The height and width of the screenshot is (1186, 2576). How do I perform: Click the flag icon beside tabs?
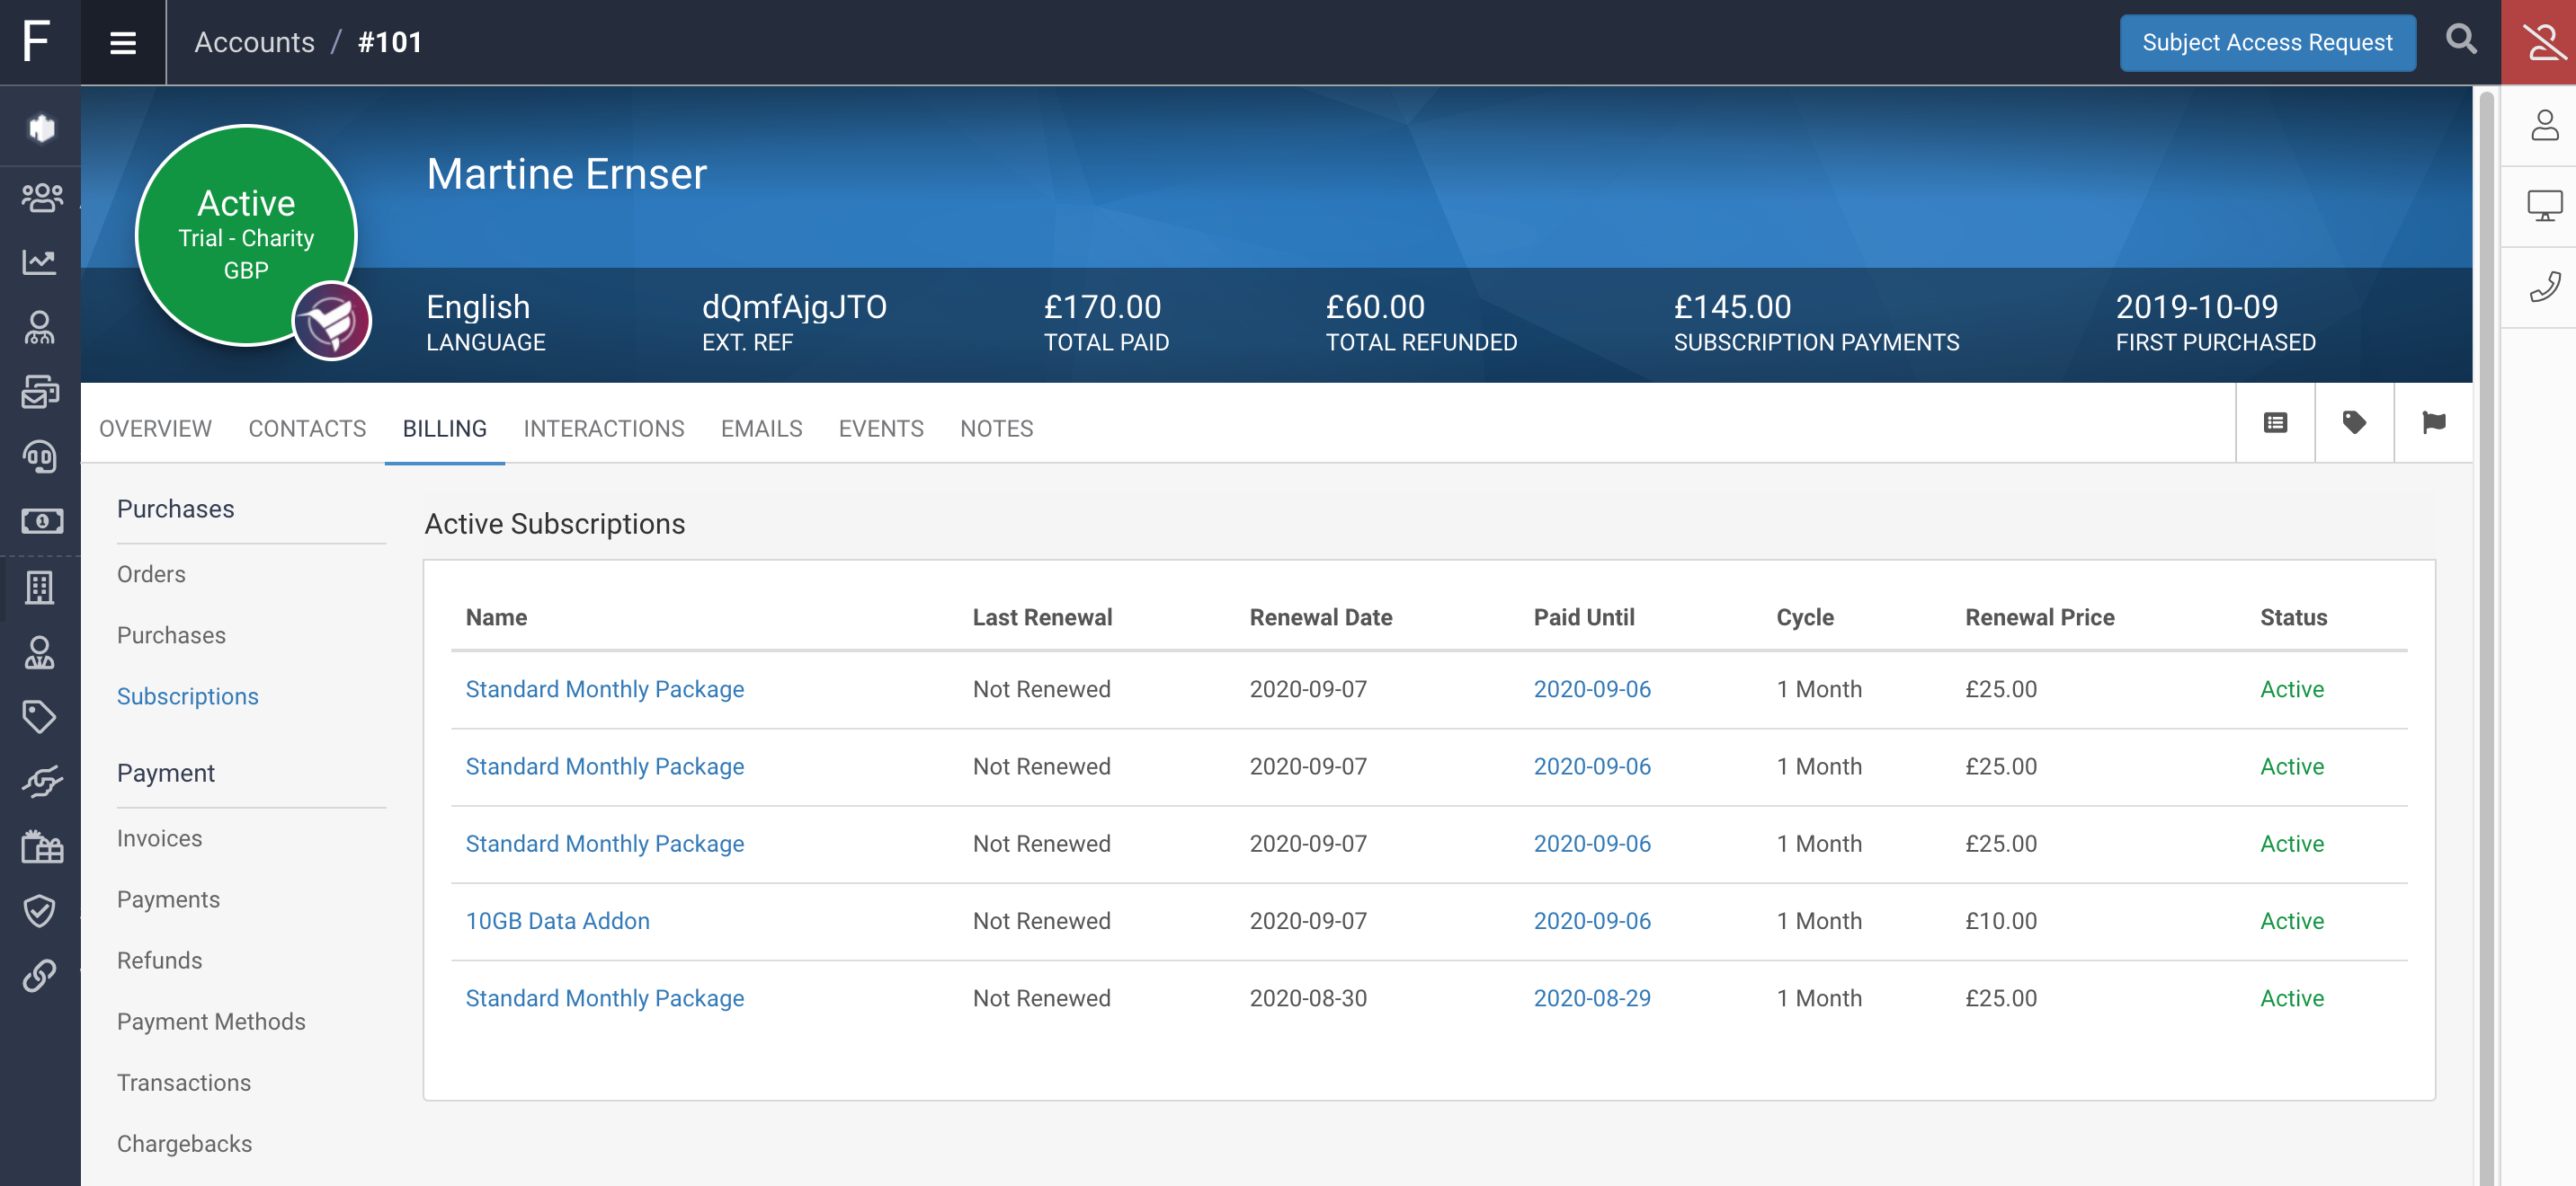pos(2433,422)
